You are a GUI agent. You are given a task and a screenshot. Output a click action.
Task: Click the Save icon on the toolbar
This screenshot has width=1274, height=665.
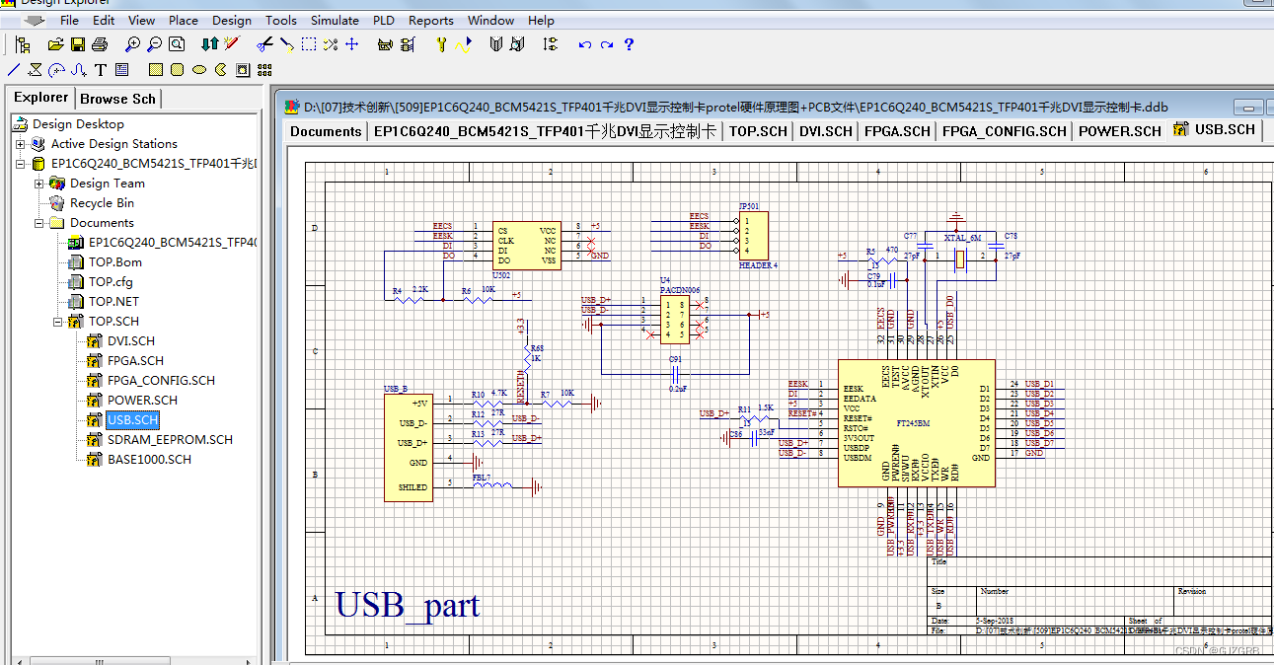(x=76, y=44)
